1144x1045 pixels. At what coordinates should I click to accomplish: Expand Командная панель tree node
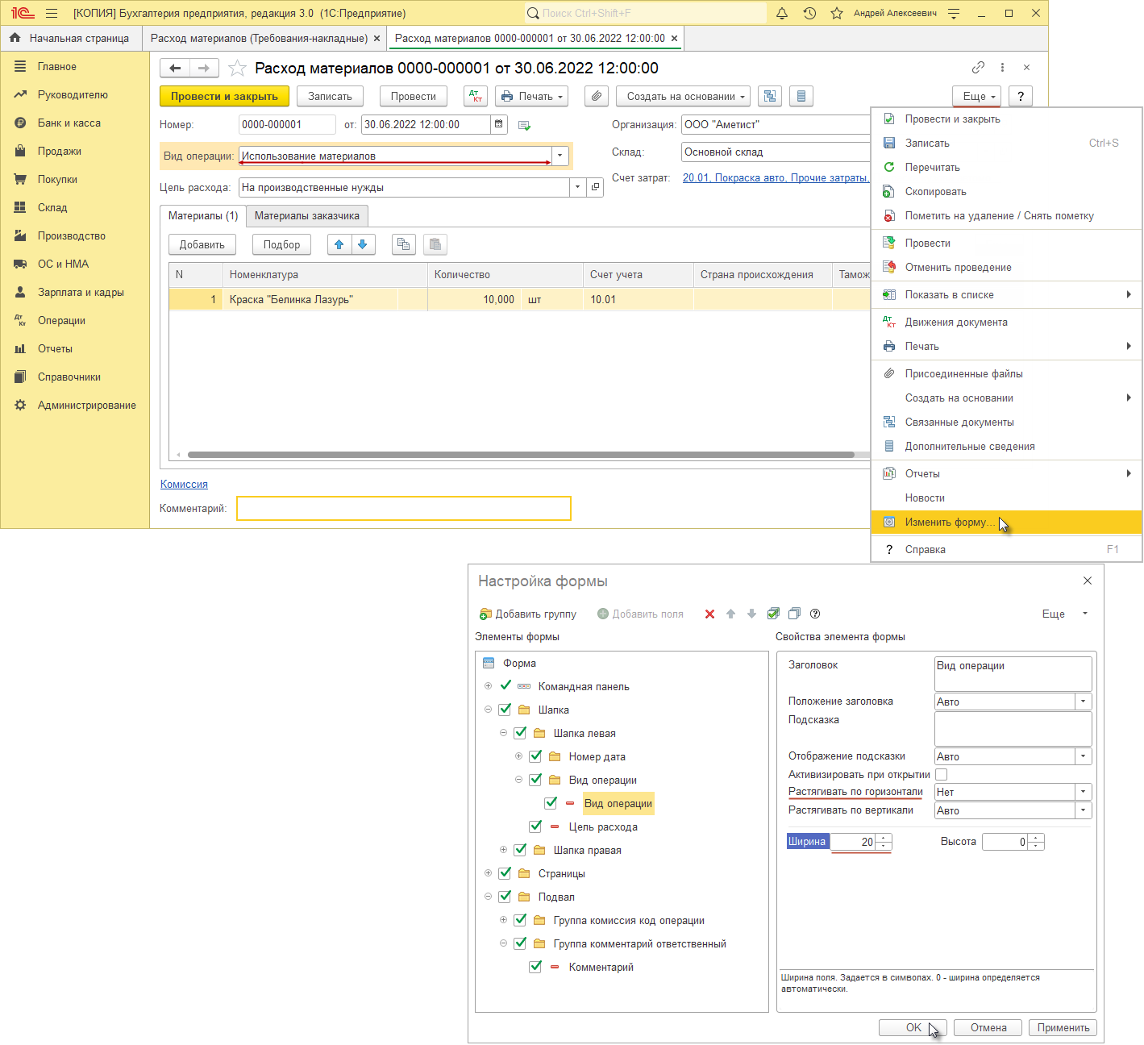click(x=488, y=686)
